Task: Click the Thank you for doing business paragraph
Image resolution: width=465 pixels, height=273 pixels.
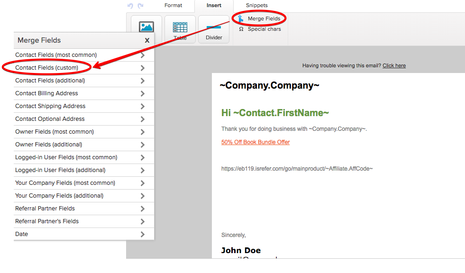Action: coord(294,129)
